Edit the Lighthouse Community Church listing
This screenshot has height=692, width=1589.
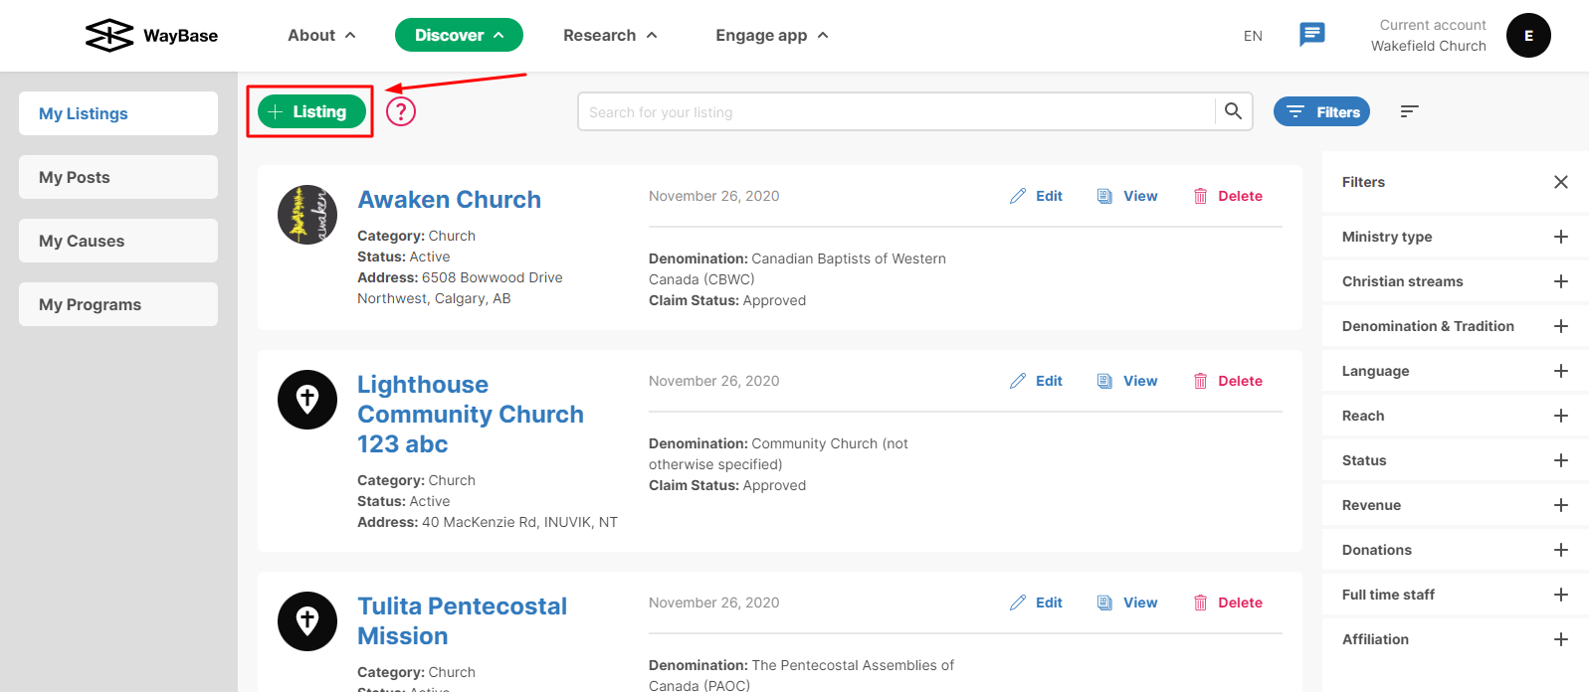[1036, 381]
